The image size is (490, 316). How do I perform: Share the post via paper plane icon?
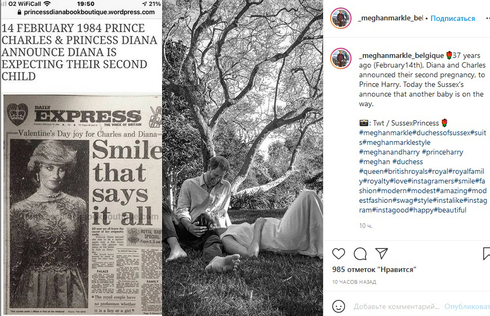381,254
